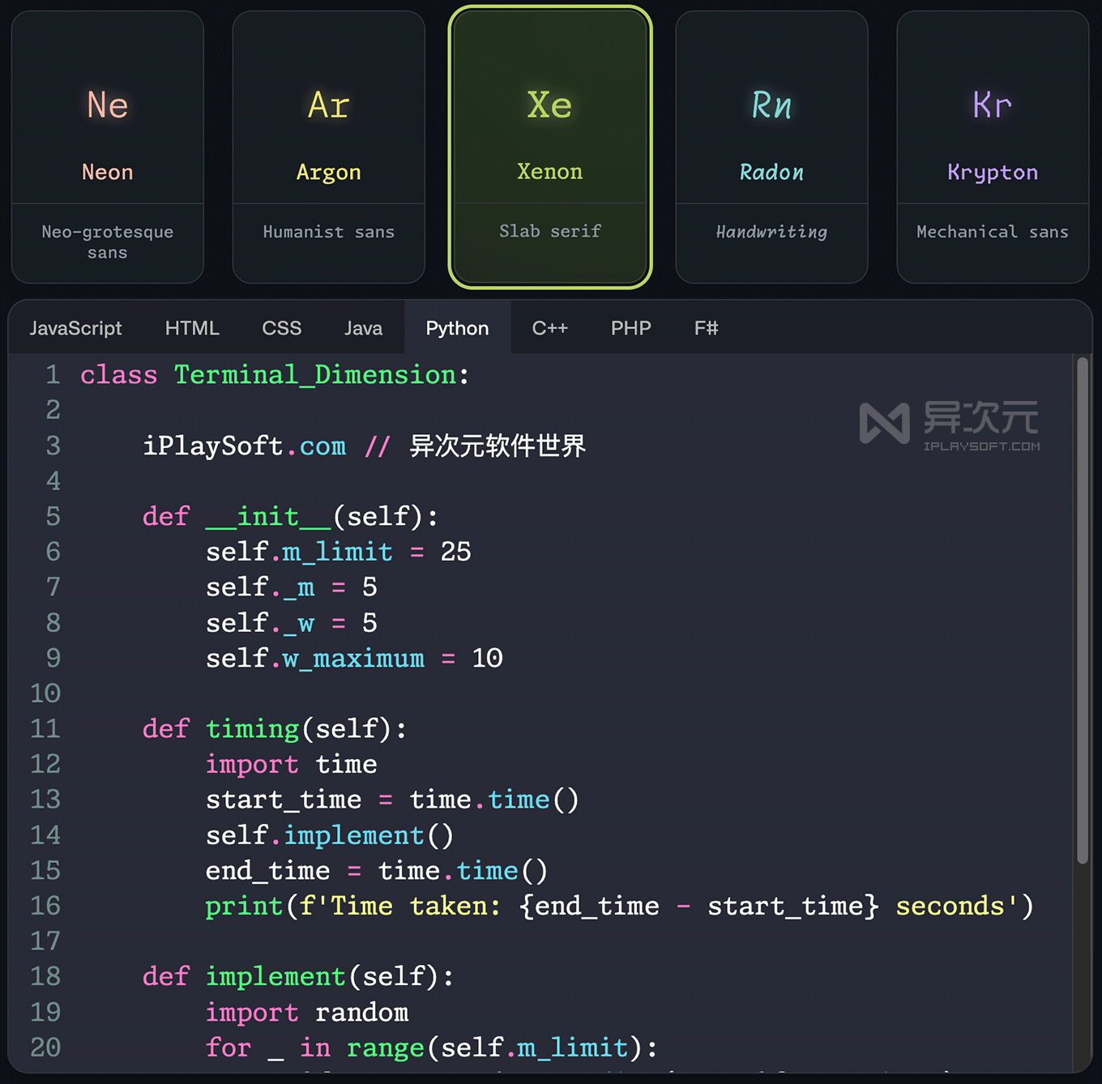Open the CSS code sample
1102x1084 pixels.
(x=281, y=327)
